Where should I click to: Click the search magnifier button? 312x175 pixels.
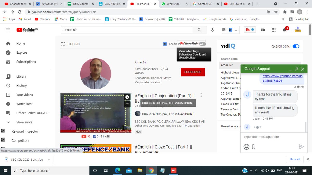click(199, 30)
